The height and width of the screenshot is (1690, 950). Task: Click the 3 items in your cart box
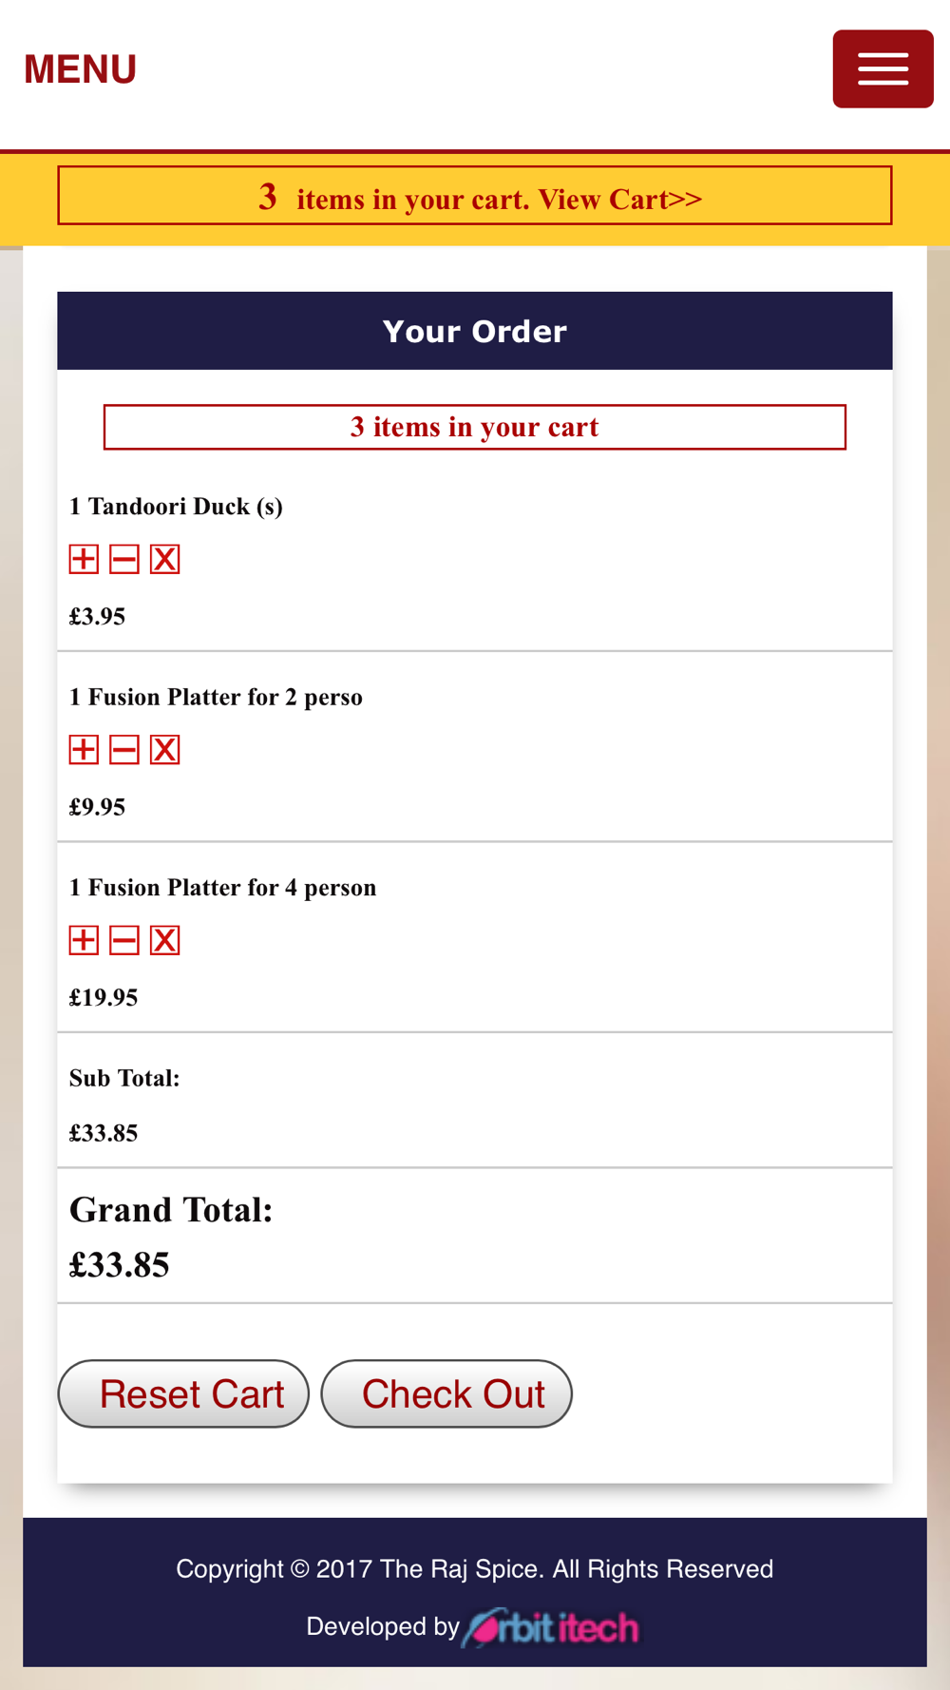click(x=475, y=427)
